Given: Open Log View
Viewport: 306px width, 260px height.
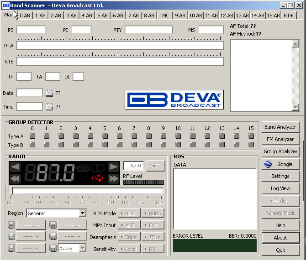Looking at the screenshot, I should coord(280,188).
